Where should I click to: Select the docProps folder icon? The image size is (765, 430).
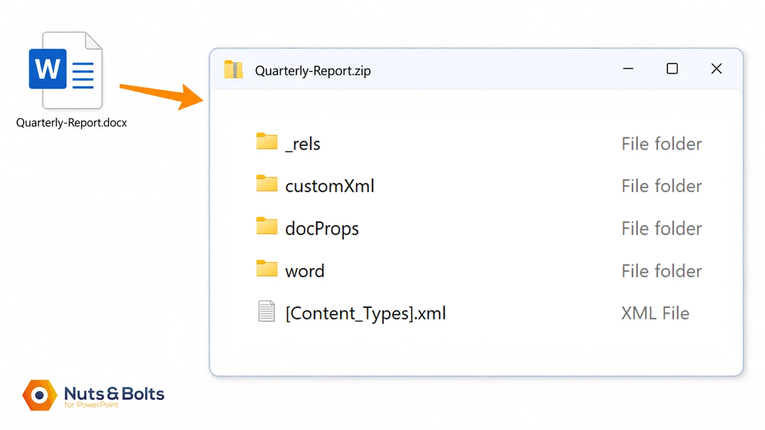267,226
